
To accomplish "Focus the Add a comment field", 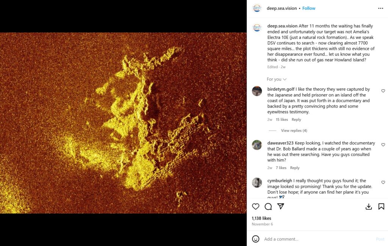I will tap(318, 239).
